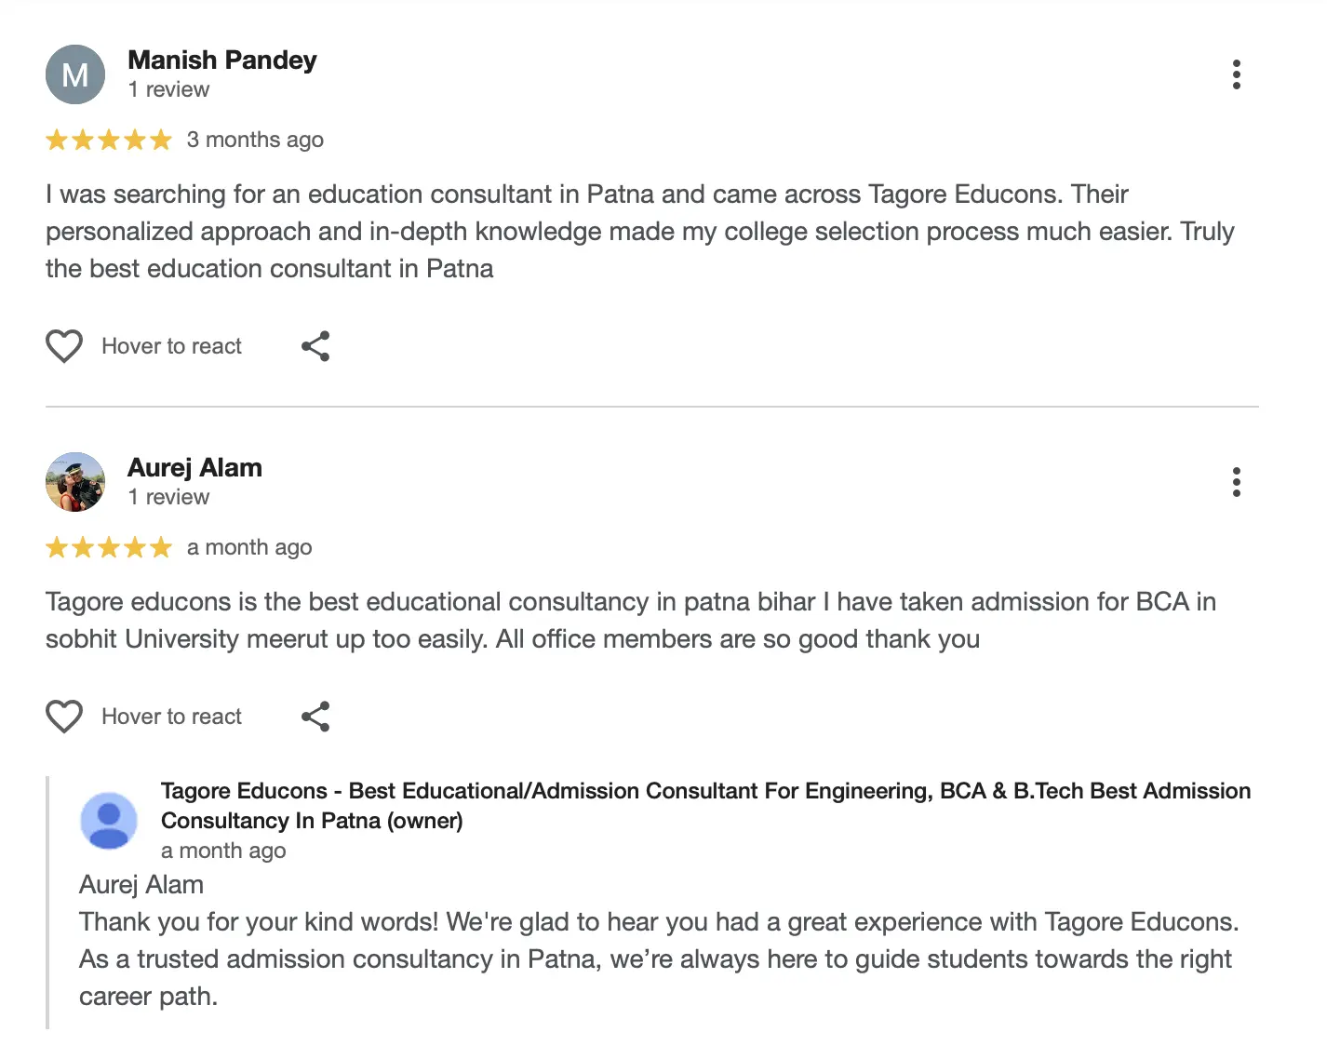The height and width of the screenshot is (1059, 1340).
Task: Click "Hover to react" on Aurej Alam's review
Action: pos(171,717)
